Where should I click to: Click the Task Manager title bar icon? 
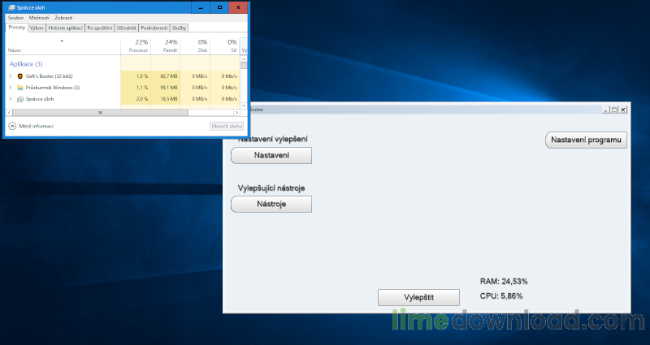(11, 7)
